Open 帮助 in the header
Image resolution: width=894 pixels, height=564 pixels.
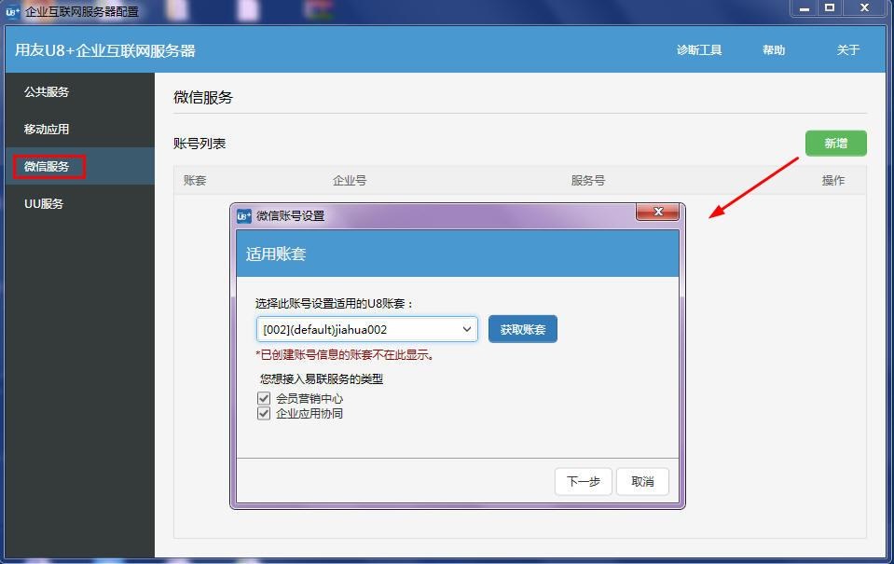(774, 50)
